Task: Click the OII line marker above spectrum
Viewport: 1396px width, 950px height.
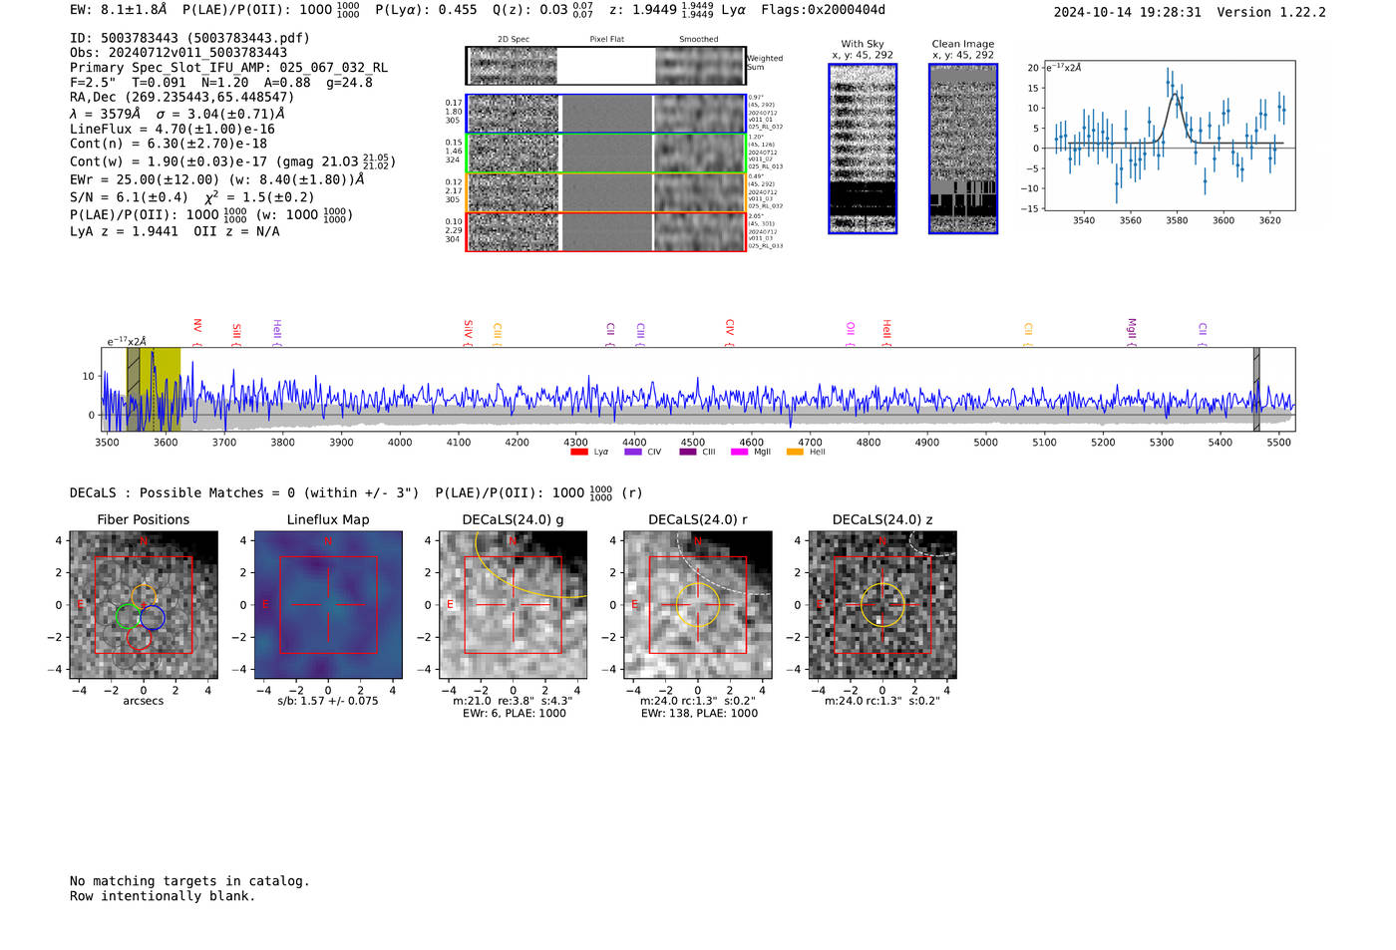Action: (x=851, y=332)
